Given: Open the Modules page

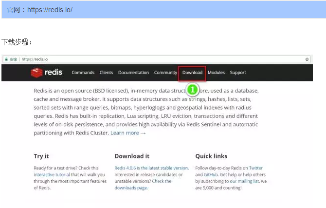Looking at the screenshot, I should tap(216, 73).
